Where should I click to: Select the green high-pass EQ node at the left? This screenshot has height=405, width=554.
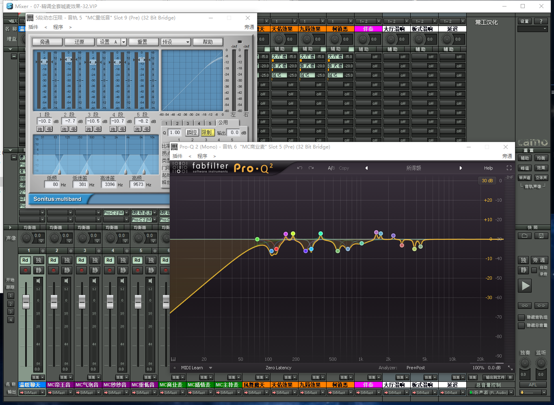point(257,239)
